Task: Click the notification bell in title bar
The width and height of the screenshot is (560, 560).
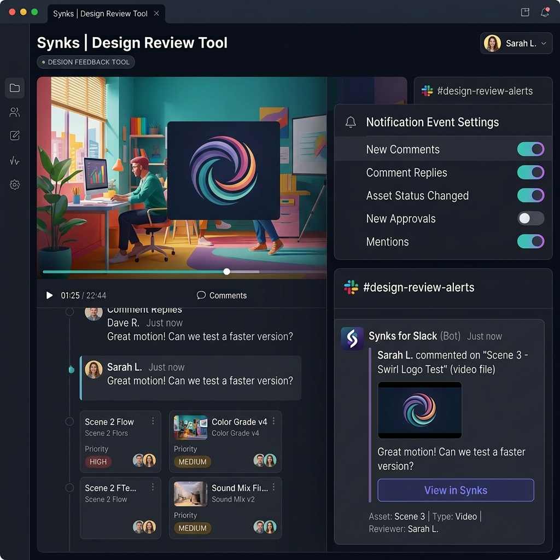Action: 545,13
